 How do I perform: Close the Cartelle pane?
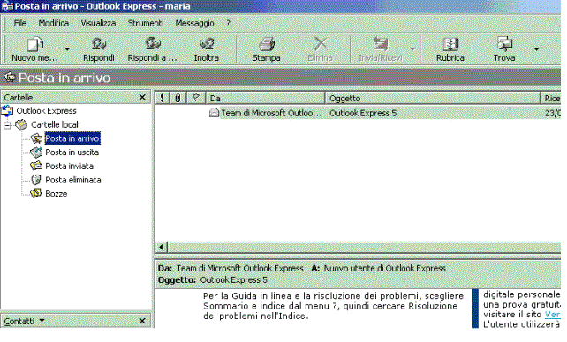click(142, 98)
